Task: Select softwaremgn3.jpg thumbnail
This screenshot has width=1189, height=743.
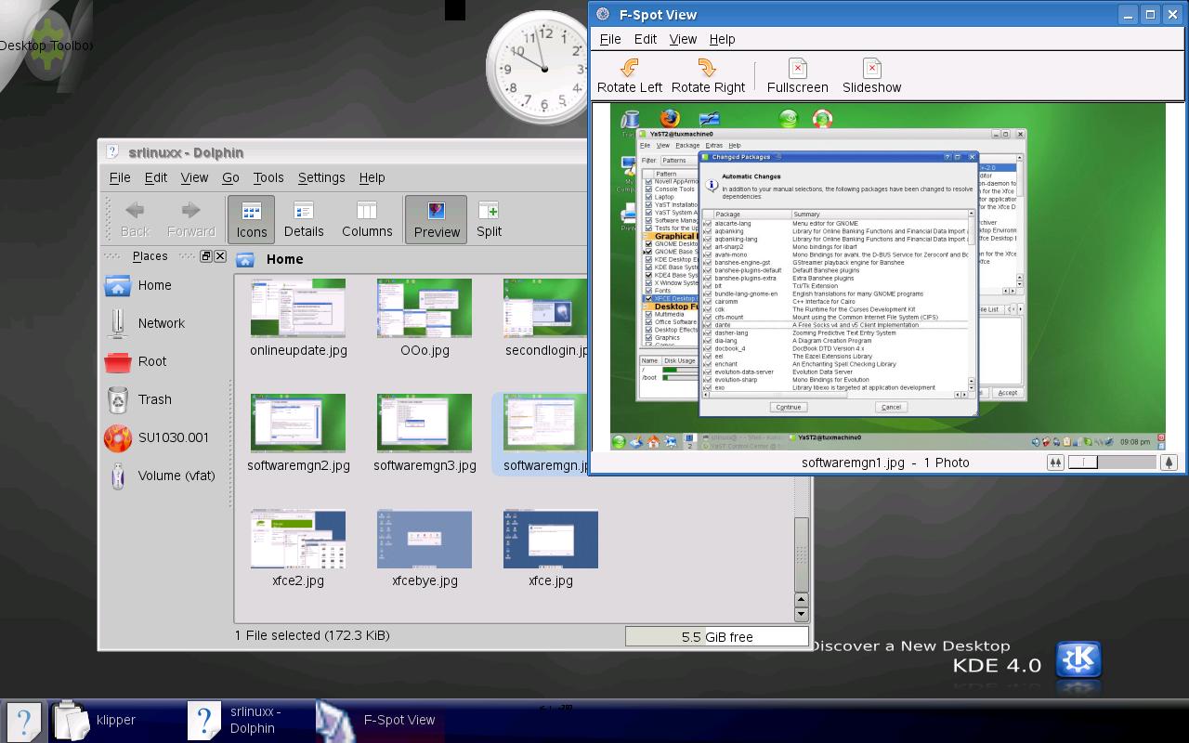Action: (425, 424)
